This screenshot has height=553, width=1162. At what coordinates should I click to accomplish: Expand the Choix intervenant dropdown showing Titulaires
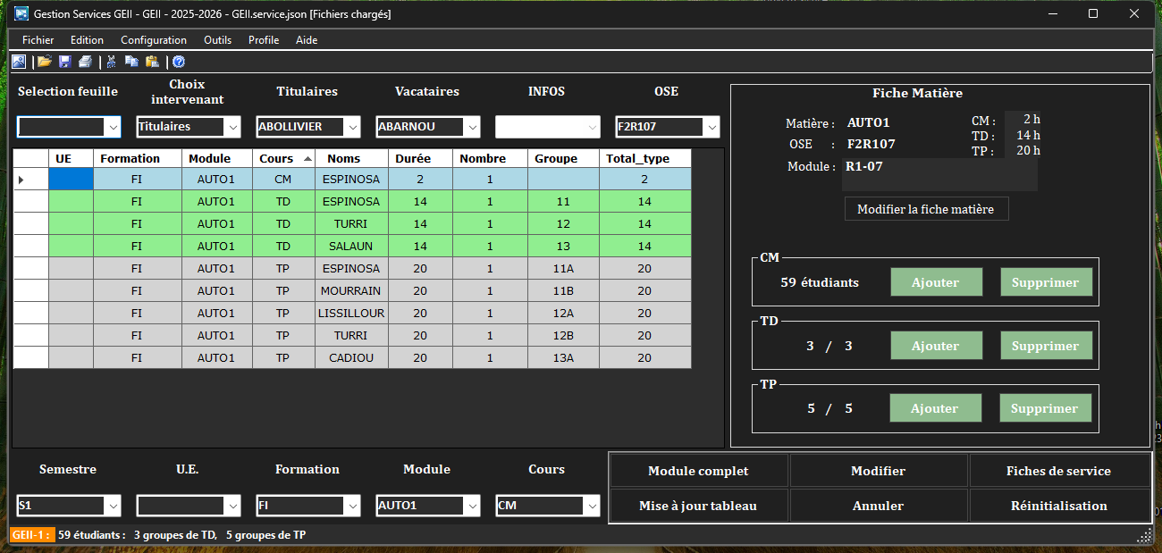point(233,127)
